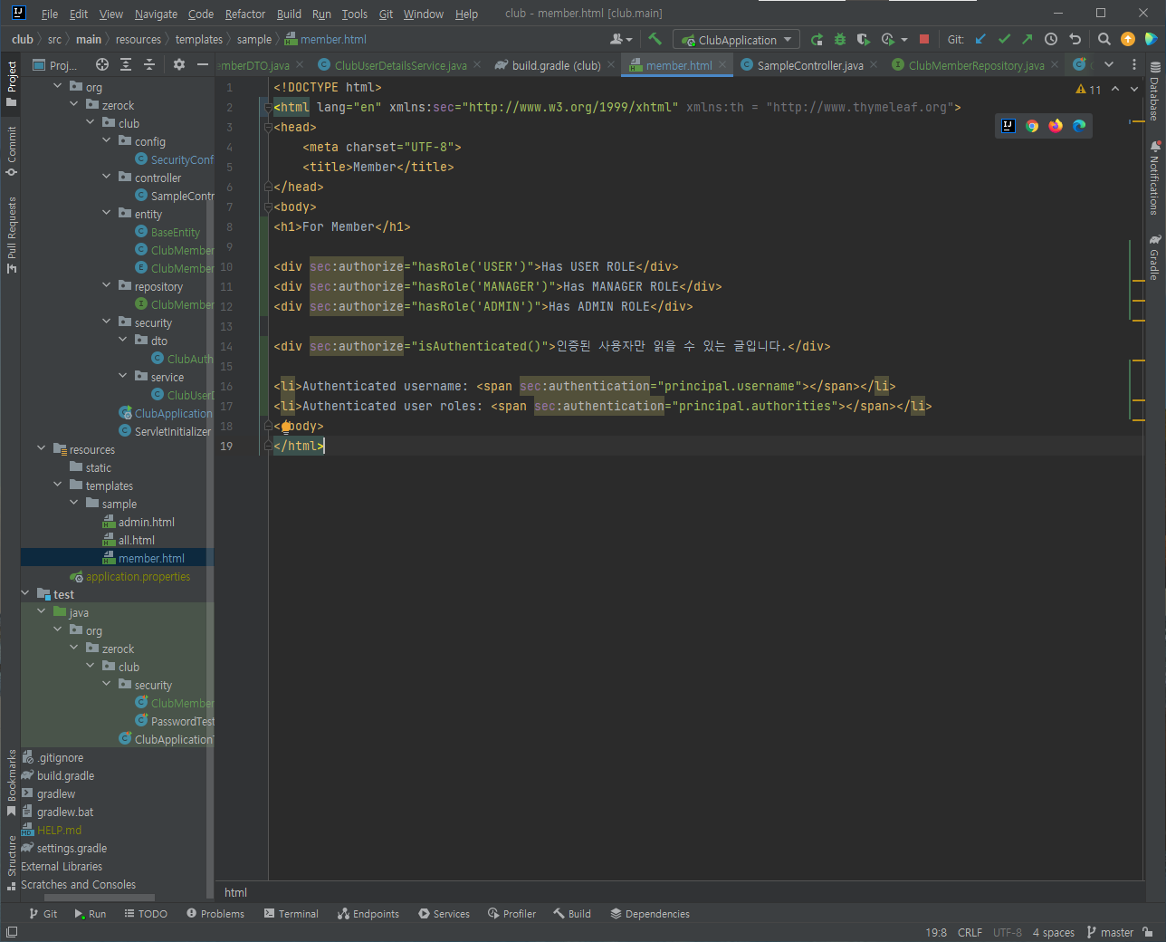This screenshot has width=1166, height=942.
Task: Toggle the Terminal tool window
Action: 291,914
